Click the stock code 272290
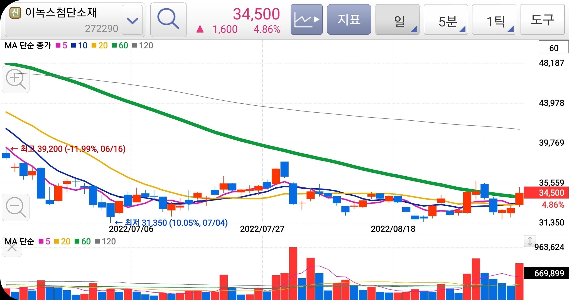 (101, 29)
